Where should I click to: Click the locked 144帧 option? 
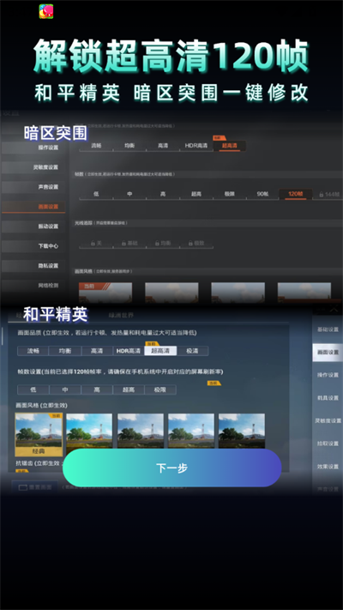tap(328, 194)
